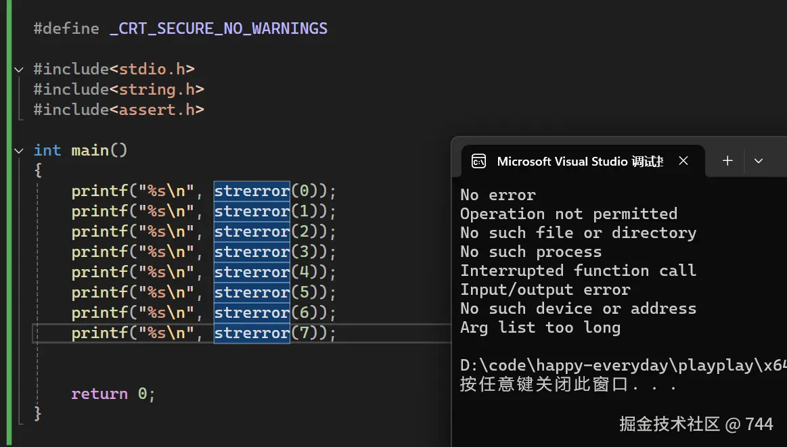Image resolution: width=787 pixels, height=447 pixels.
Task: Click strerror in the strerror(6) line
Action: coord(252,313)
